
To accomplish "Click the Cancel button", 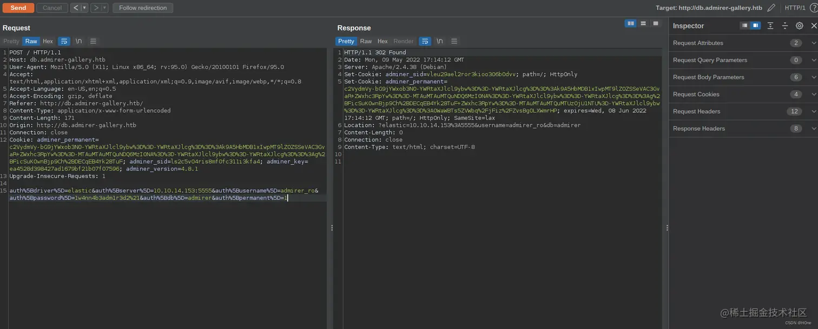I will 52,8.
